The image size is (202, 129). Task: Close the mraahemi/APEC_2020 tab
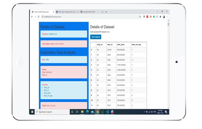102,12
